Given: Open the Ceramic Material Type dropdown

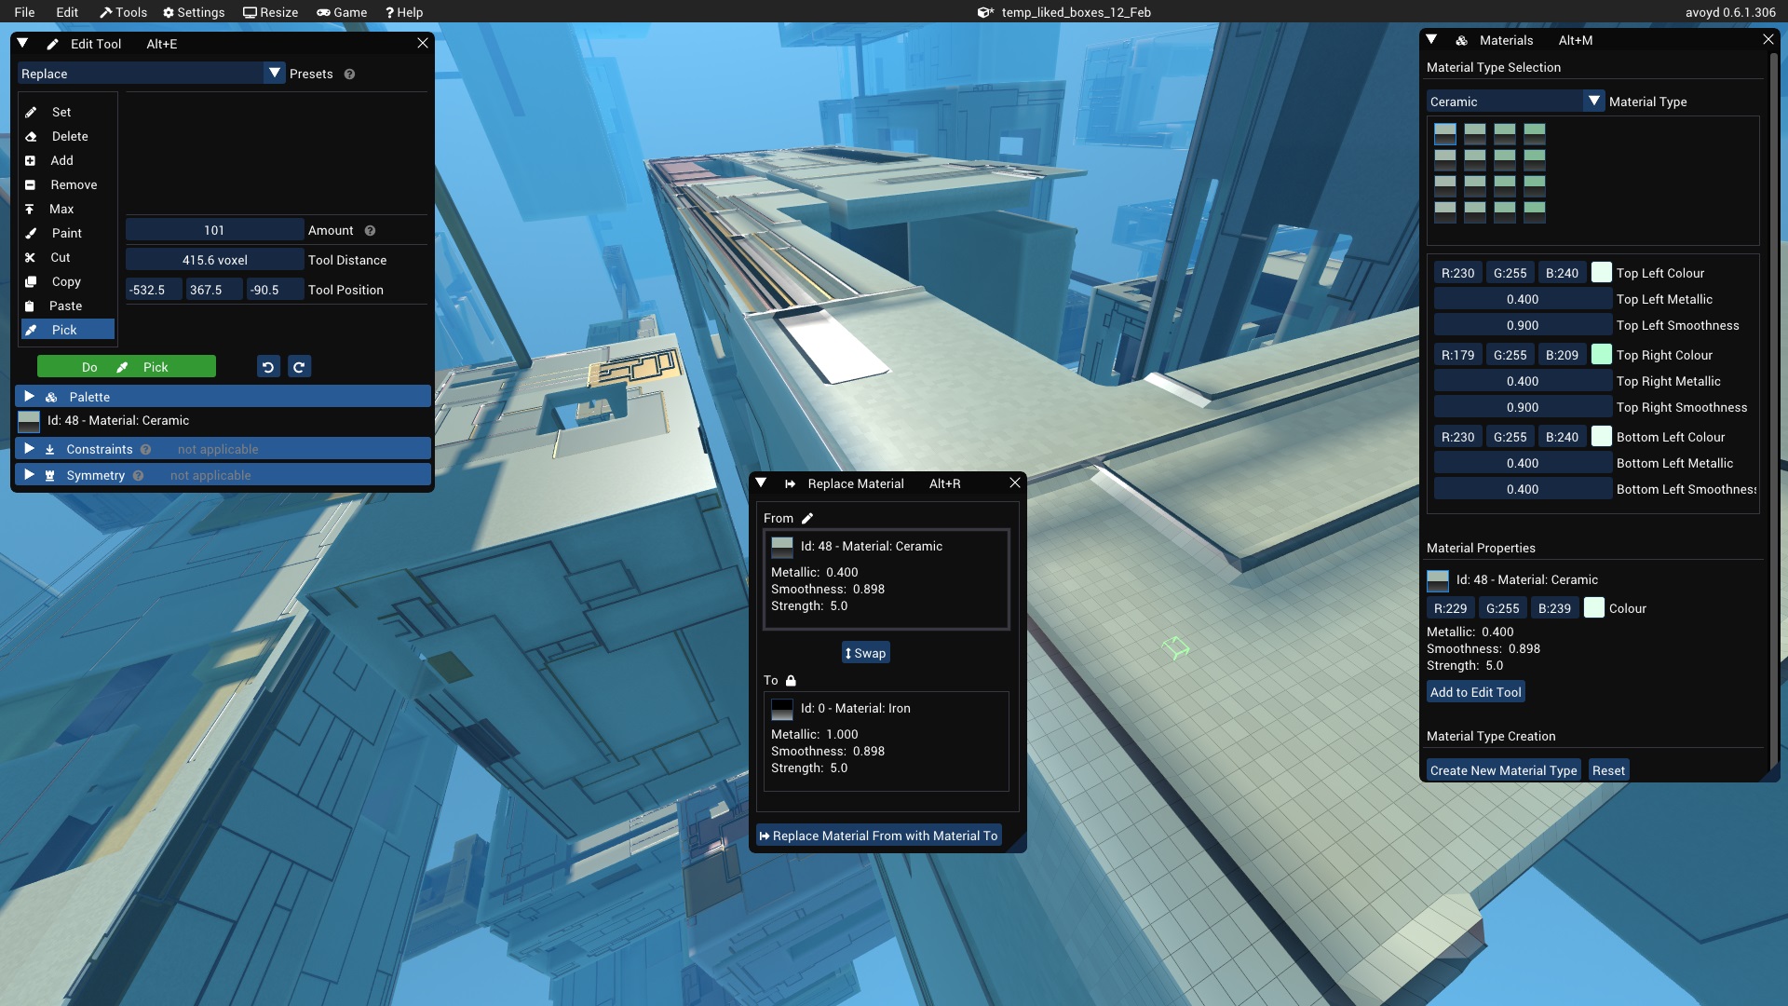Looking at the screenshot, I should click(x=1594, y=102).
